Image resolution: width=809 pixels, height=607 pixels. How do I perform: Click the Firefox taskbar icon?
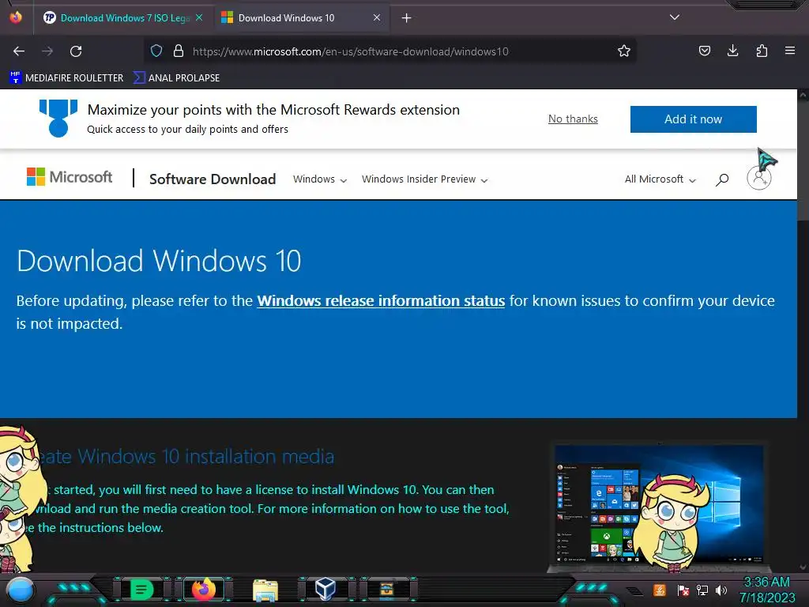click(203, 589)
